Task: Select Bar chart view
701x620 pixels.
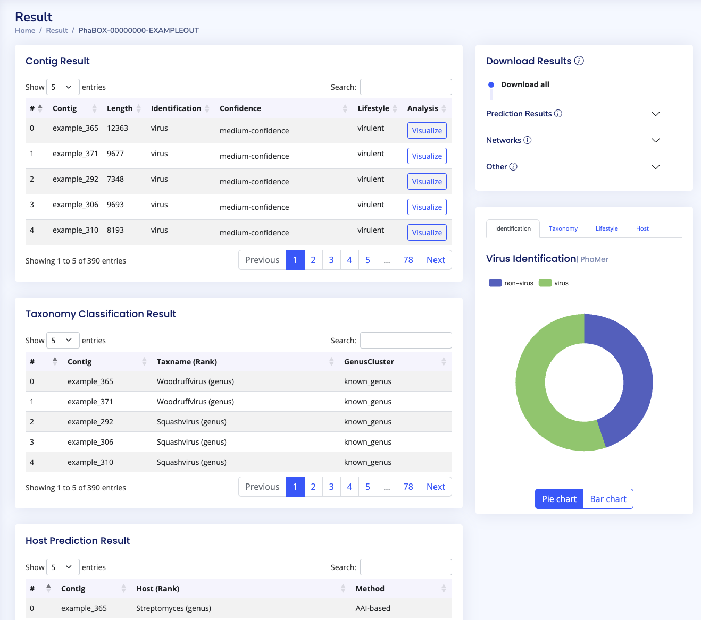Action: click(x=608, y=499)
